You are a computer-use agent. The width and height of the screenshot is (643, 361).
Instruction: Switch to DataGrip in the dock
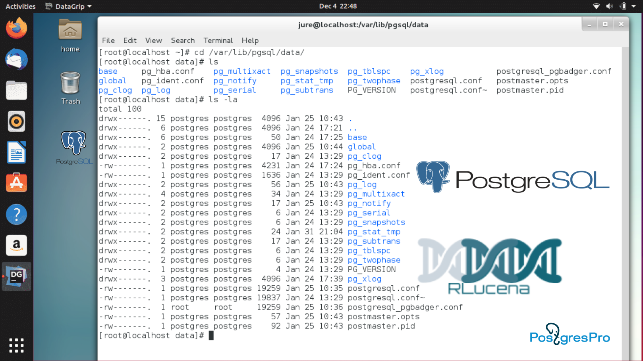tap(16, 277)
